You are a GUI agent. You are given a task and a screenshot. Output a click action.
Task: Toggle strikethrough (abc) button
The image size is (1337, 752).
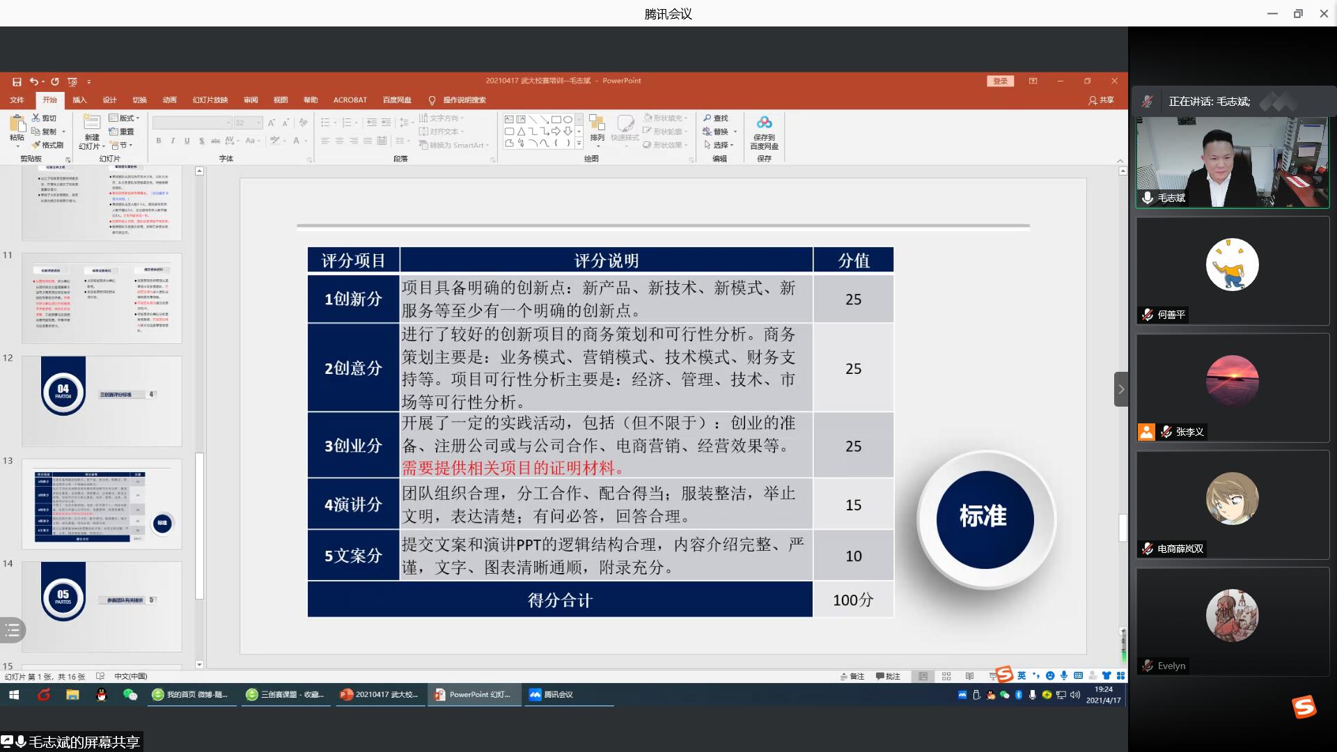(x=214, y=141)
